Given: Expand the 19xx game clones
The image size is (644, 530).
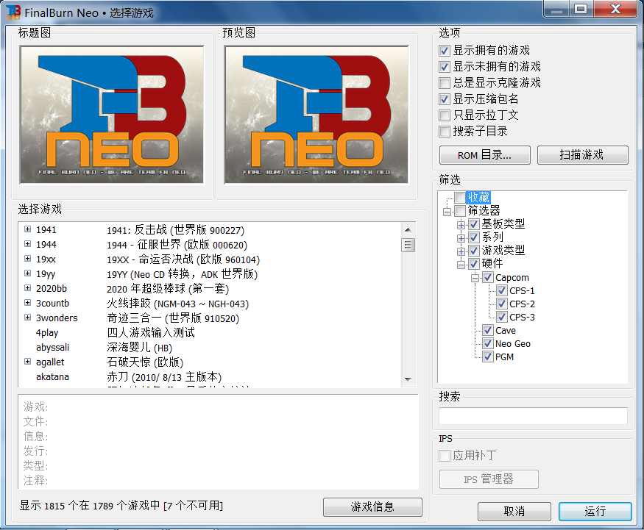Looking at the screenshot, I should pyautogui.click(x=27, y=259).
